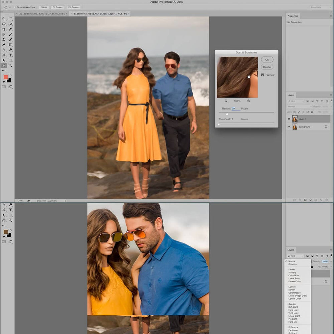
Task: Select the Horizontal Type tool
Action: point(11,55)
